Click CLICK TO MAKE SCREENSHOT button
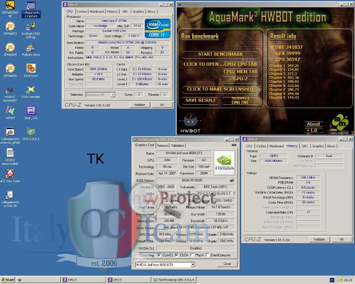 click(x=220, y=89)
